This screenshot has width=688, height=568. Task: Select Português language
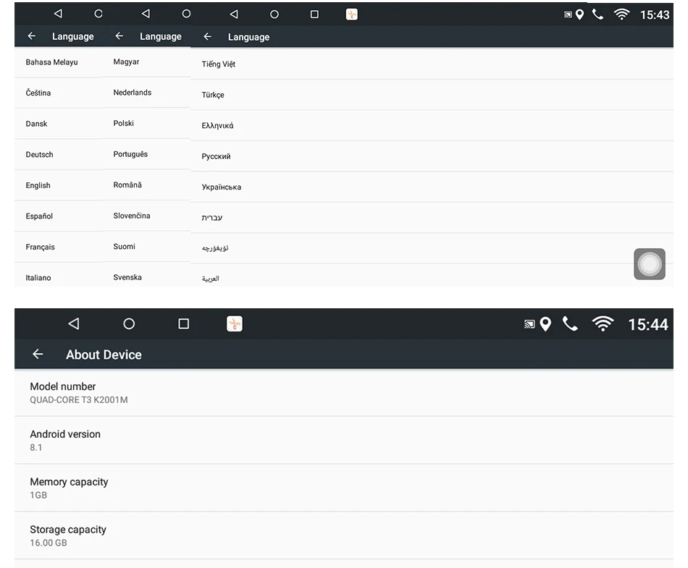tap(146, 154)
